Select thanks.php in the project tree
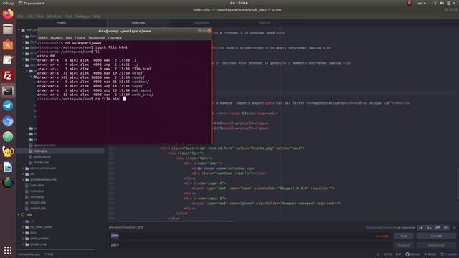The height and width of the screenshot is (258, 459). [x=42, y=163]
